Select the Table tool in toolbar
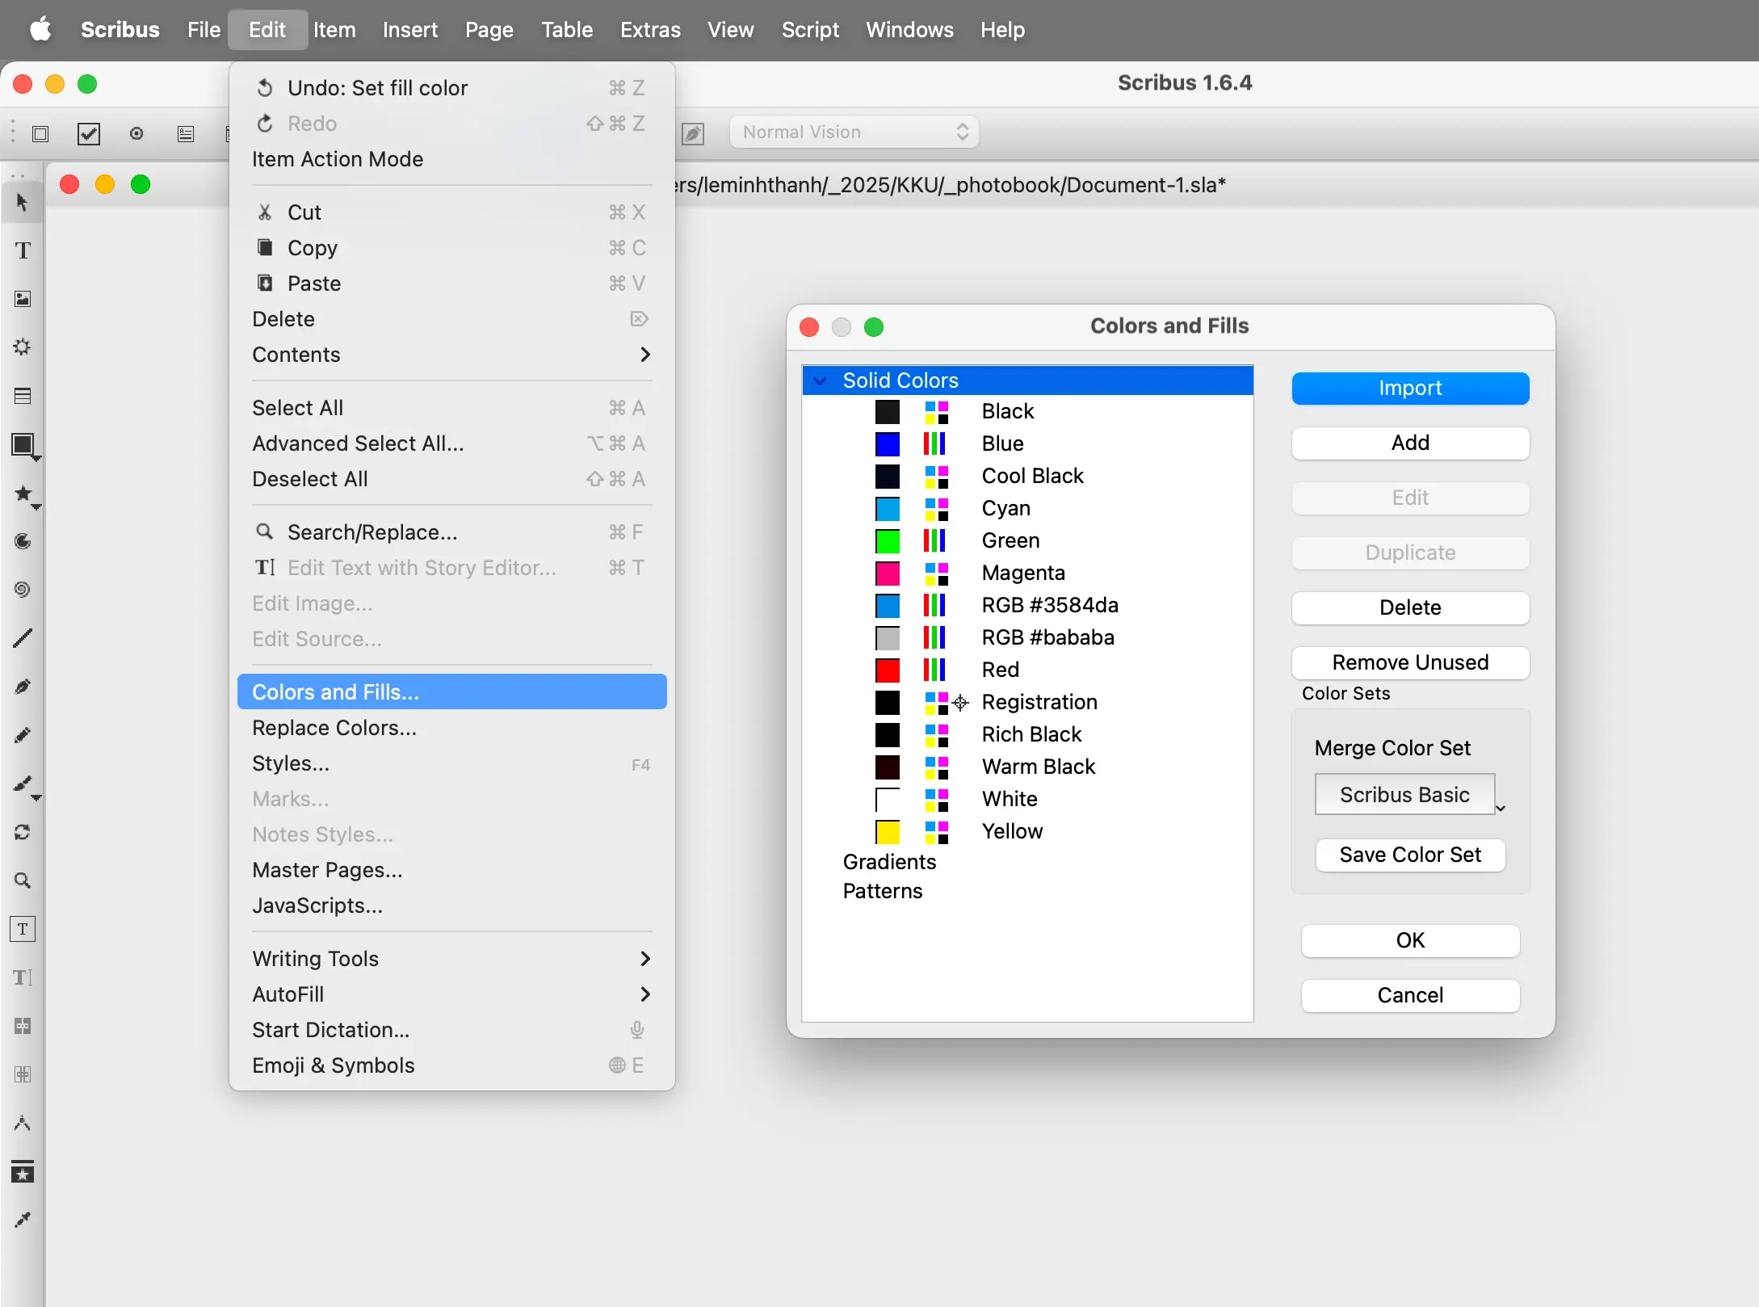This screenshot has height=1307, width=1759. tap(23, 396)
